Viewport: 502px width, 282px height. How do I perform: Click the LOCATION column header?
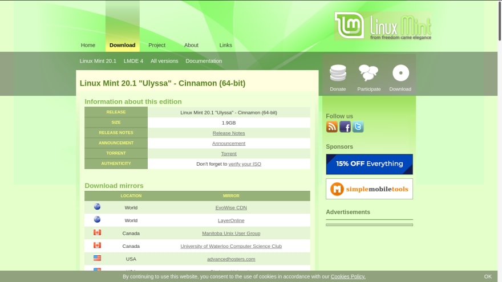[x=131, y=195]
